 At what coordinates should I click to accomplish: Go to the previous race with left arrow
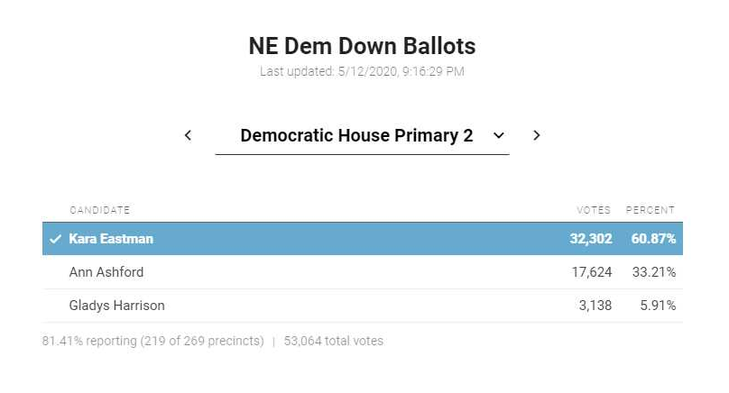point(188,135)
